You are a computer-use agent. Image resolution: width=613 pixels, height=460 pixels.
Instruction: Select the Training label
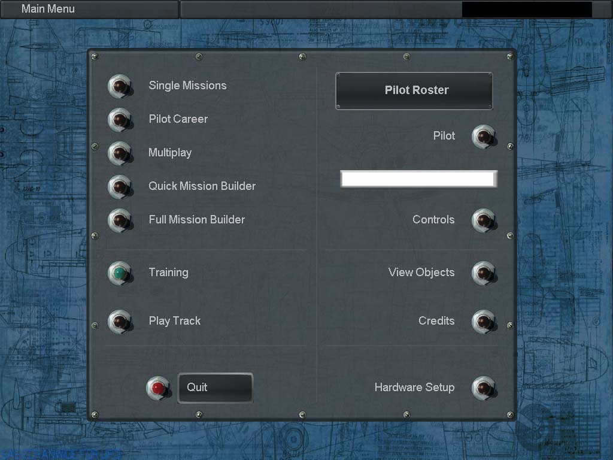pyautogui.click(x=168, y=273)
